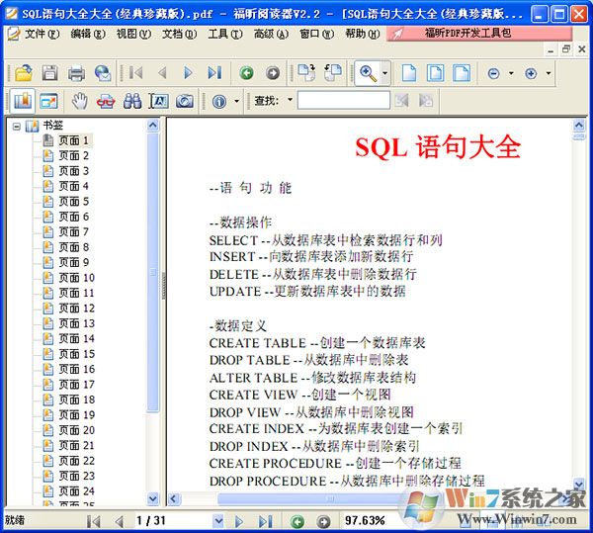Rotate page counterclockwise icon

coord(333,72)
